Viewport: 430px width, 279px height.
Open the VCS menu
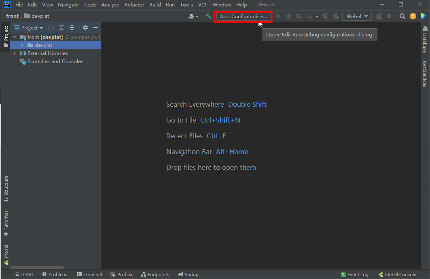[x=203, y=5]
